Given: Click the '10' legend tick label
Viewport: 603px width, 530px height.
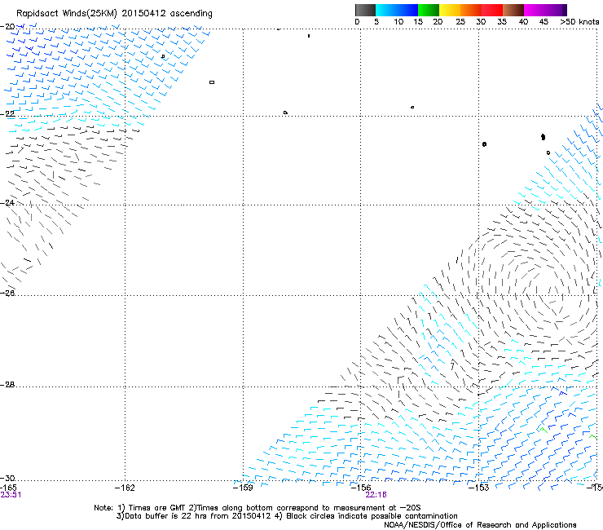Looking at the screenshot, I should point(398,22).
